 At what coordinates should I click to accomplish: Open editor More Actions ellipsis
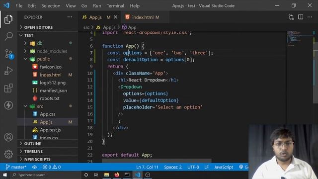pyautogui.click(x=310, y=17)
